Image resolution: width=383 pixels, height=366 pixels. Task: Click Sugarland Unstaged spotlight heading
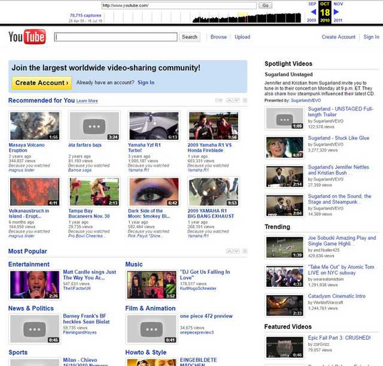click(x=289, y=74)
